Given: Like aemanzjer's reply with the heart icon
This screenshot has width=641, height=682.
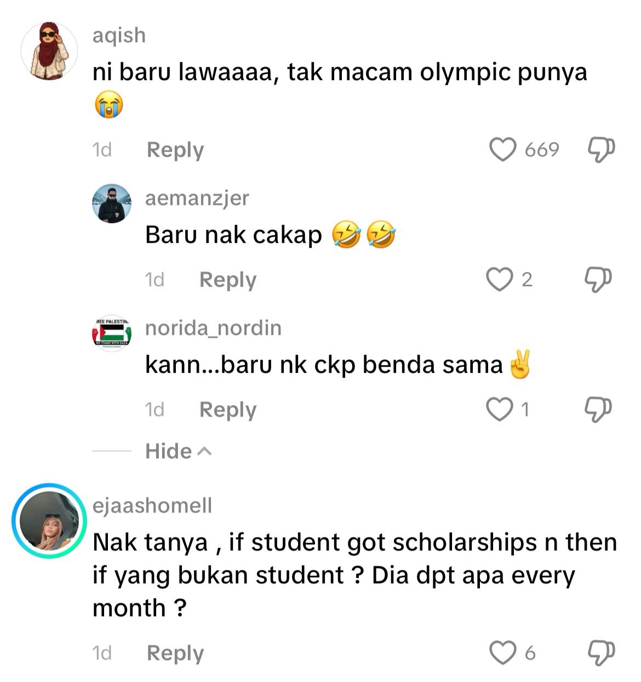Looking at the screenshot, I should [x=500, y=280].
